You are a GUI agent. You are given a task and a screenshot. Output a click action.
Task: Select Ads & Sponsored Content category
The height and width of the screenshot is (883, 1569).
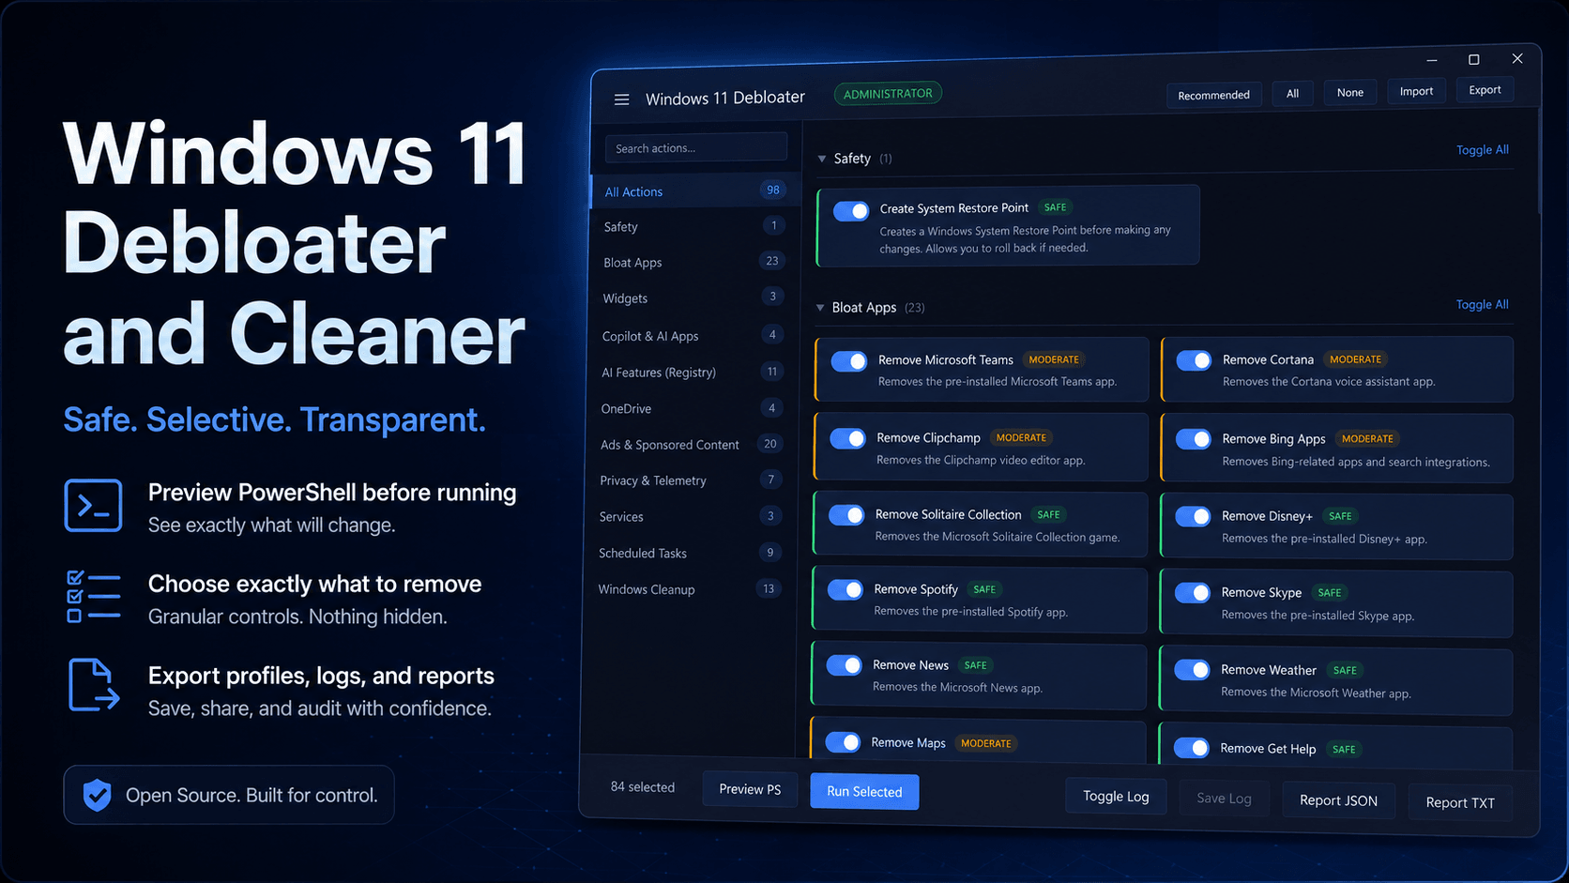(x=691, y=445)
